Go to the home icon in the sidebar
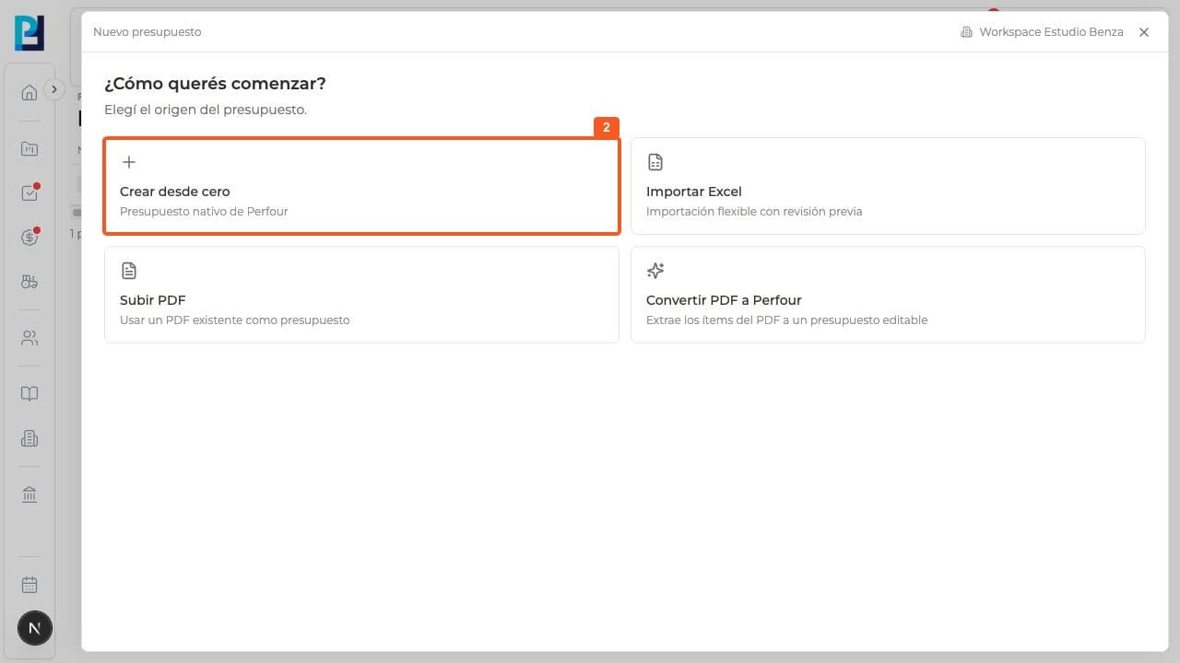1180x663 pixels. pos(29,92)
